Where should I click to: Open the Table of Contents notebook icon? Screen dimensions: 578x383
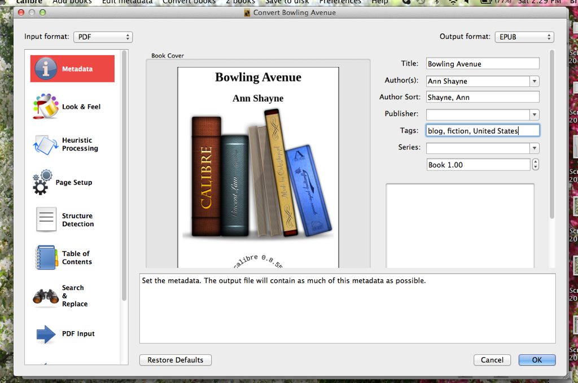coord(46,257)
